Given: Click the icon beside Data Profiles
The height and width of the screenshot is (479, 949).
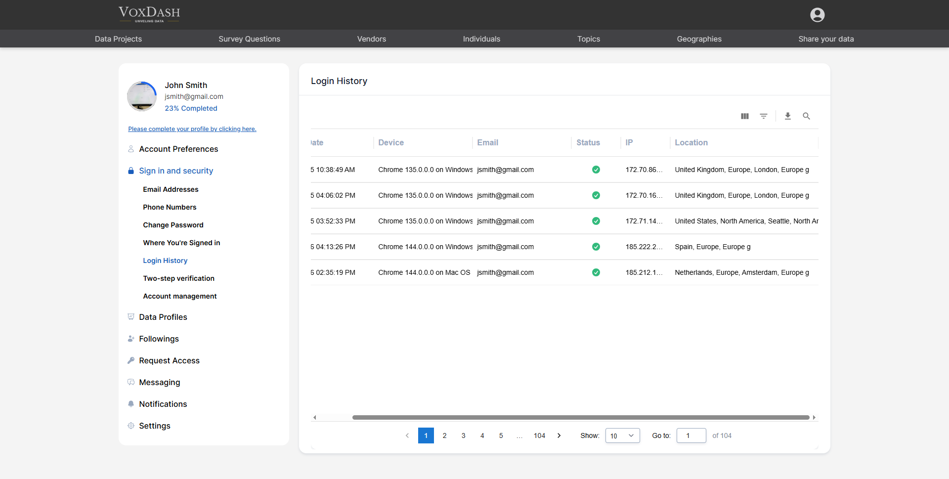Looking at the screenshot, I should click(131, 317).
